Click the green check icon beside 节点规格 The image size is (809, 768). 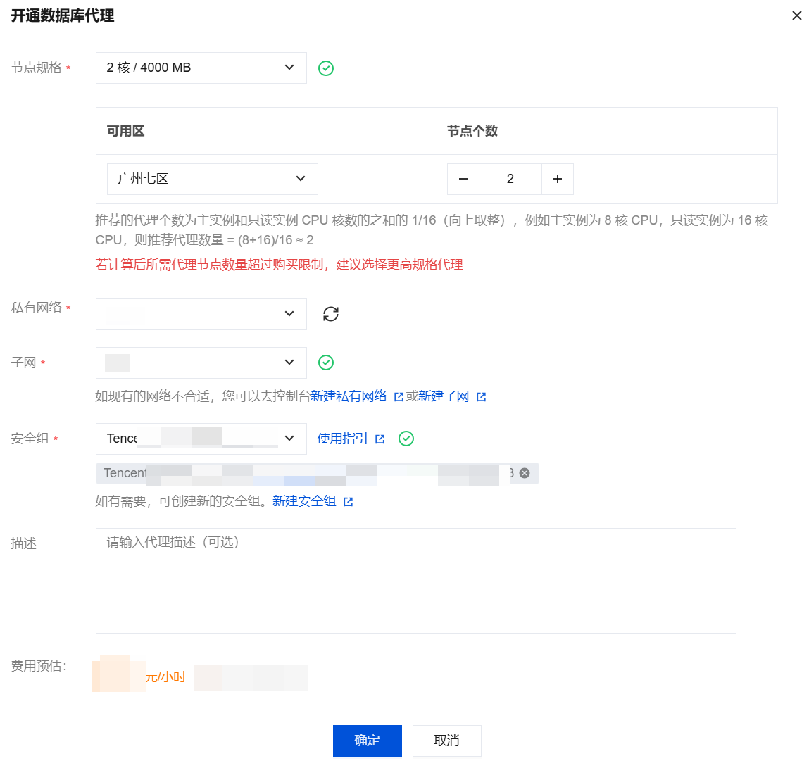(x=326, y=68)
